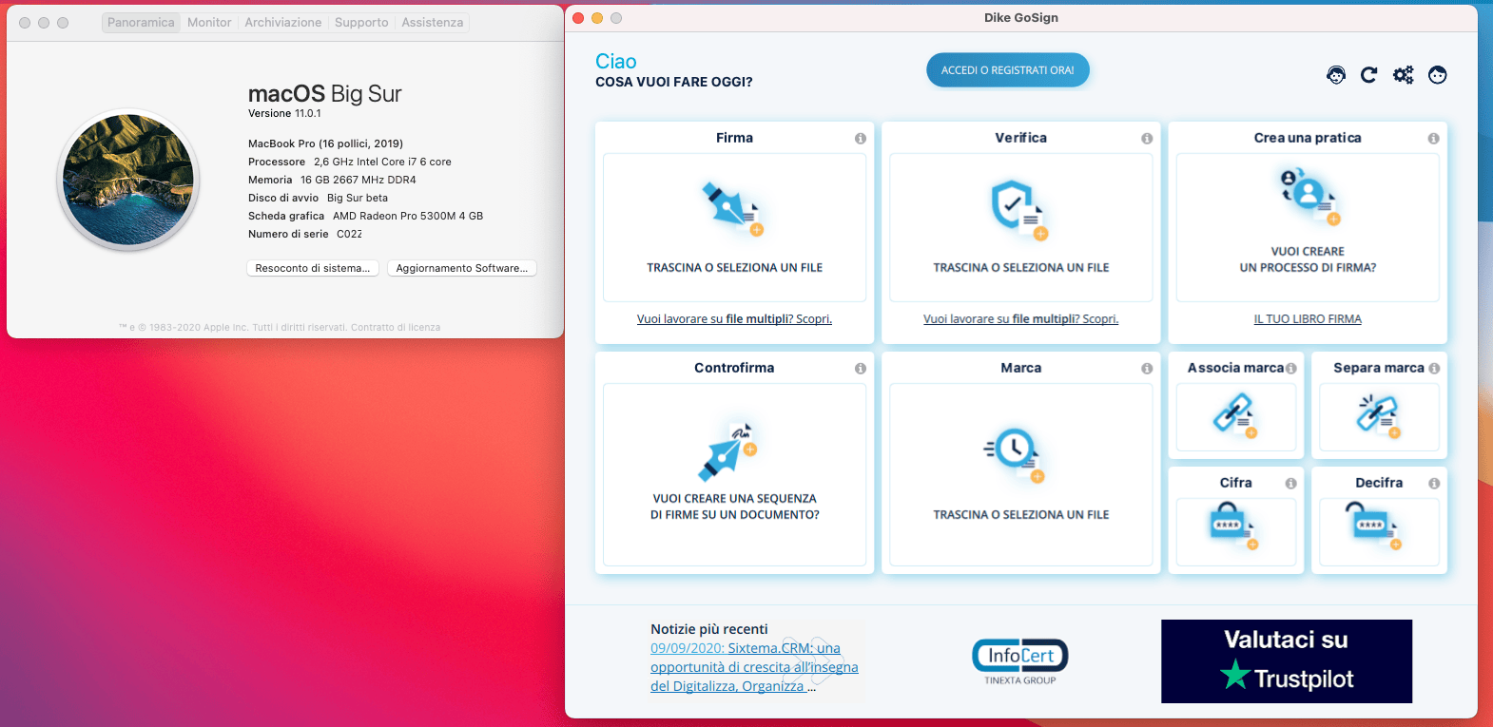
Task: Click info icon beside Associa marca
Action: (x=1290, y=369)
